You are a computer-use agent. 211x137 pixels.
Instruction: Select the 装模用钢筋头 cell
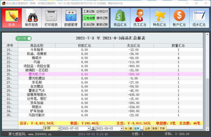pyautogui.click(x=37, y=95)
